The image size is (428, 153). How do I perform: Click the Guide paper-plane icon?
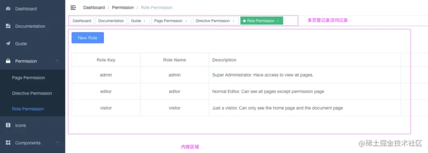coord(8,44)
